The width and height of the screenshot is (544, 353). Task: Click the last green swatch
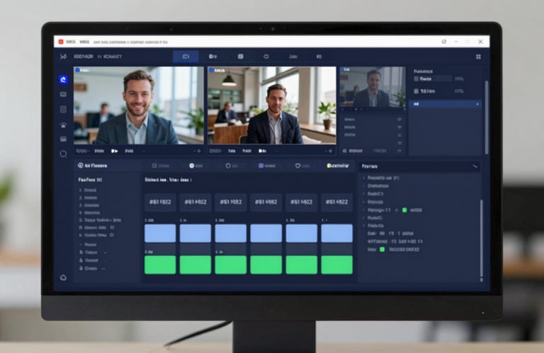coord(337,265)
